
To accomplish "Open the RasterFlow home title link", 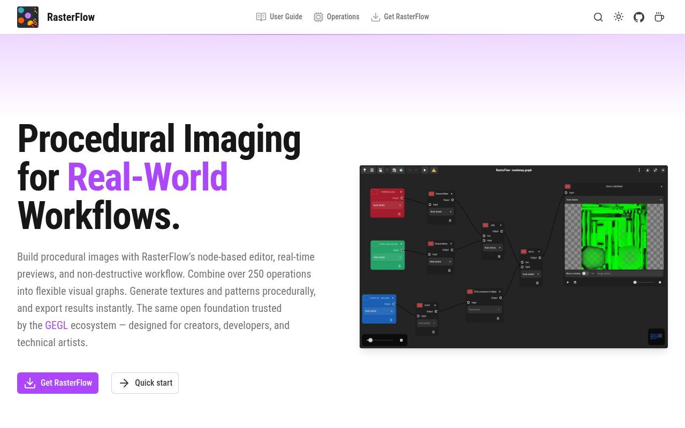I will point(71,17).
